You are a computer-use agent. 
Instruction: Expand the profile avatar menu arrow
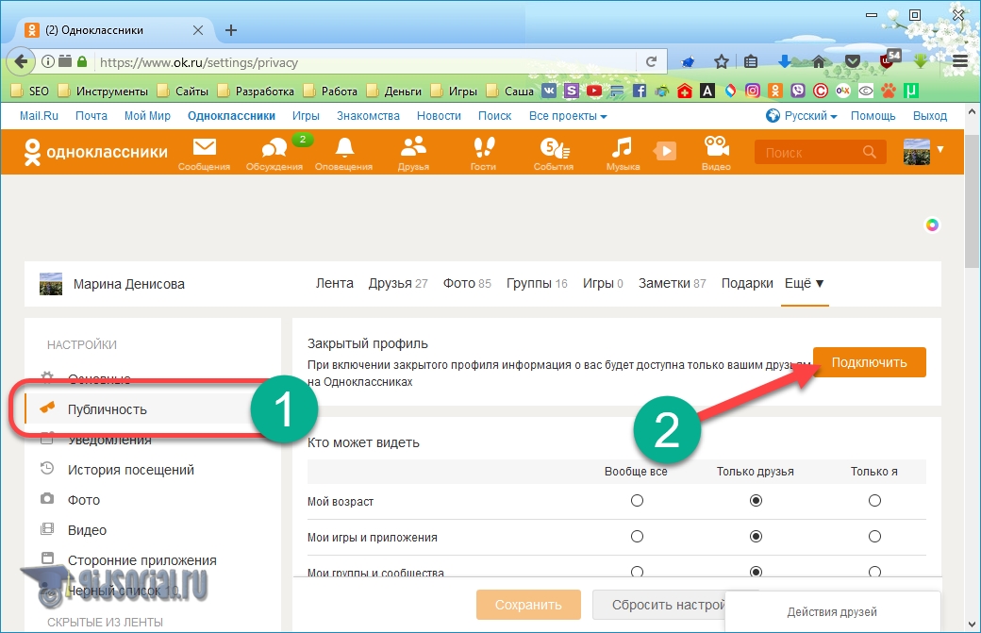click(x=939, y=149)
